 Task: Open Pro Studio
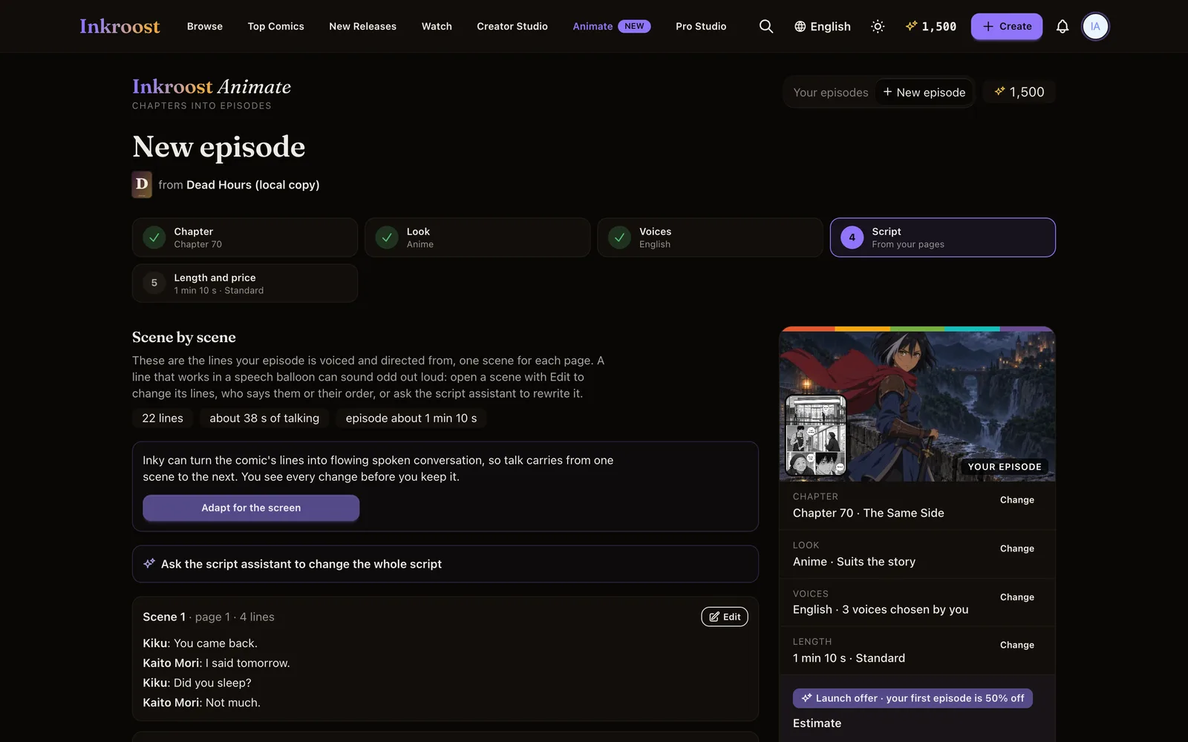(x=701, y=26)
